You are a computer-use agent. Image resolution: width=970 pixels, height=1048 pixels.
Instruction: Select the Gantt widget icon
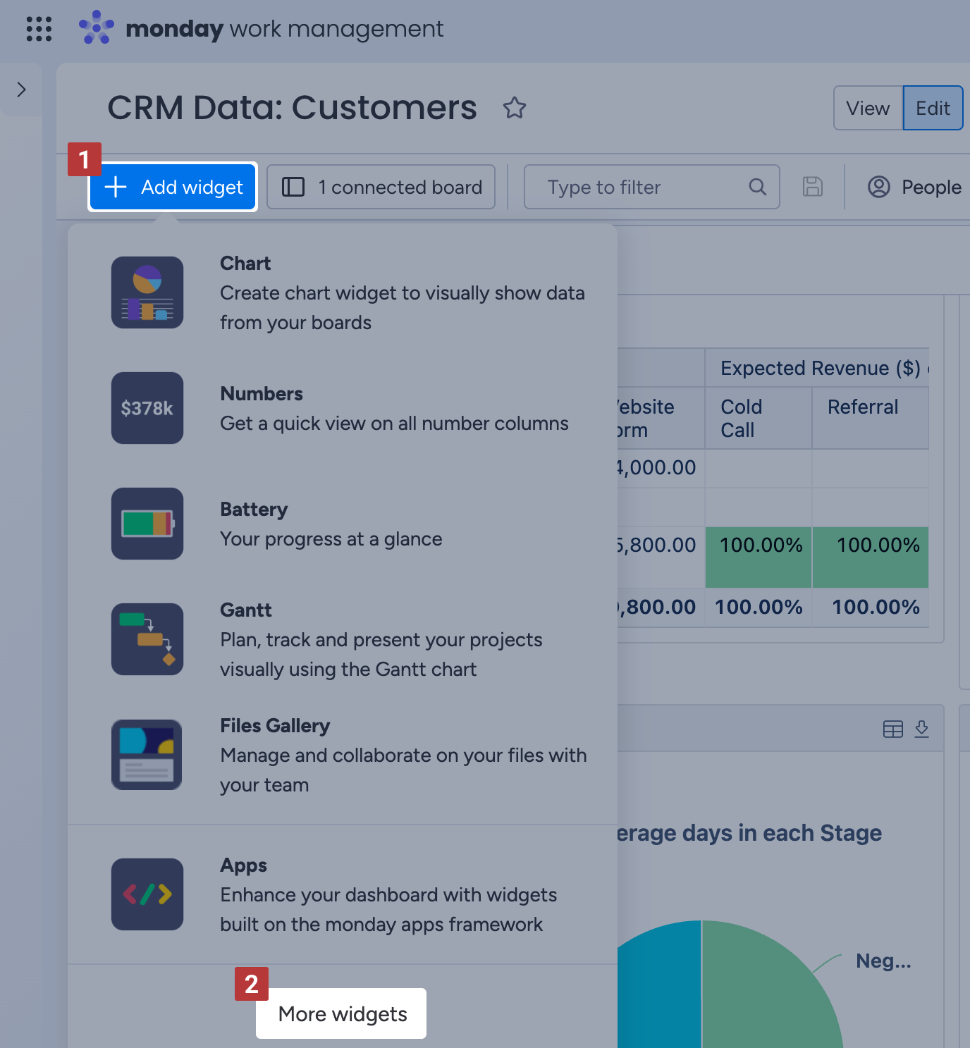pos(147,639)
